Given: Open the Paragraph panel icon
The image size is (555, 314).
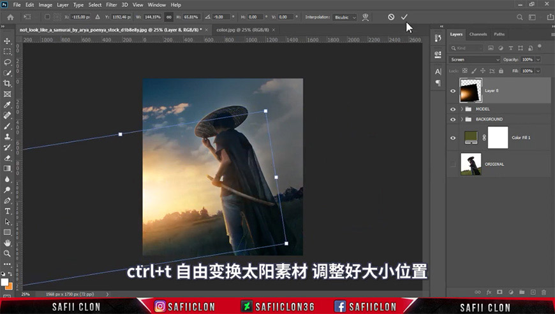Looking at the screenshot, I should click(x=438, y=83).
